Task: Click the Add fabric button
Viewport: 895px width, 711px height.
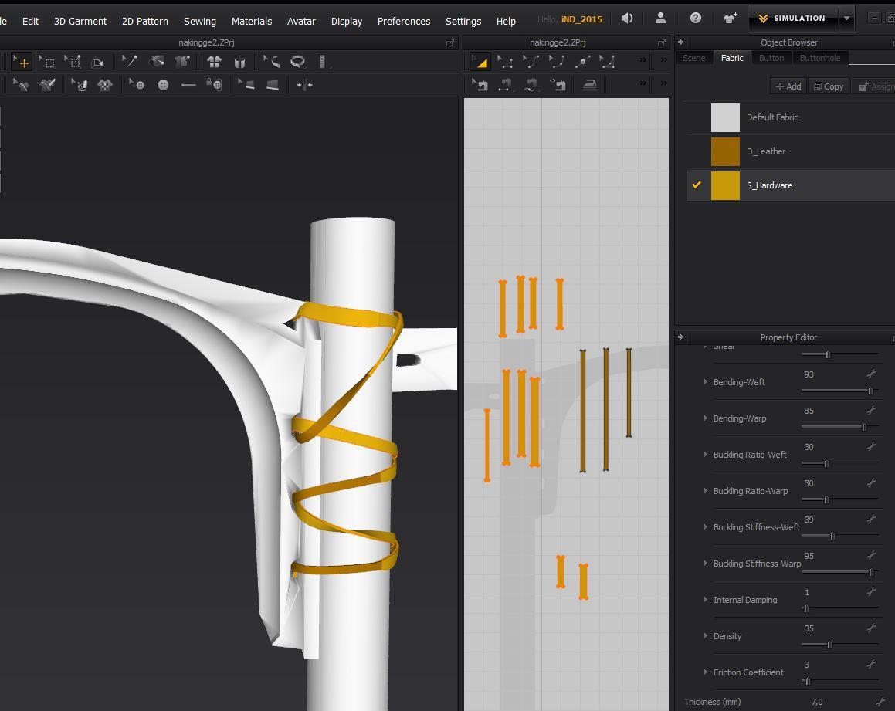Action: (788, 86)
